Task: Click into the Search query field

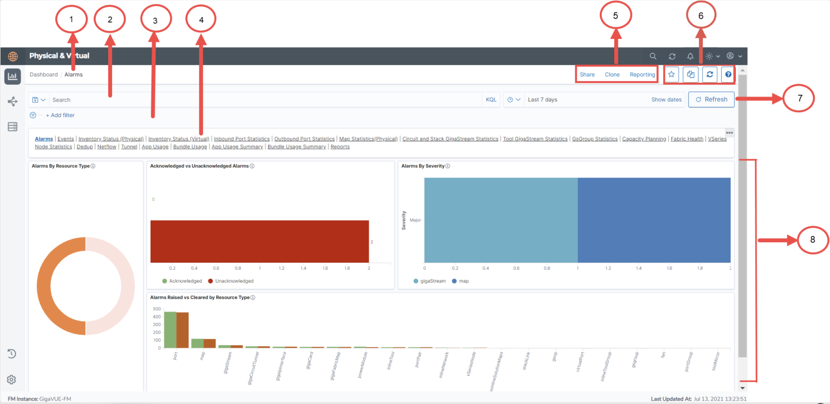Action: pos(264,100)
